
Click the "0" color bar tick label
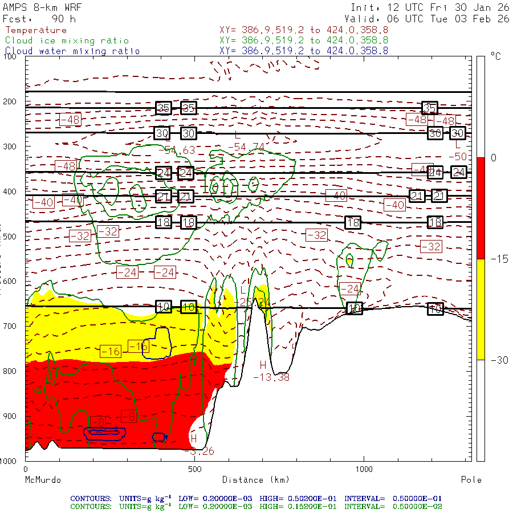point(494,158)
